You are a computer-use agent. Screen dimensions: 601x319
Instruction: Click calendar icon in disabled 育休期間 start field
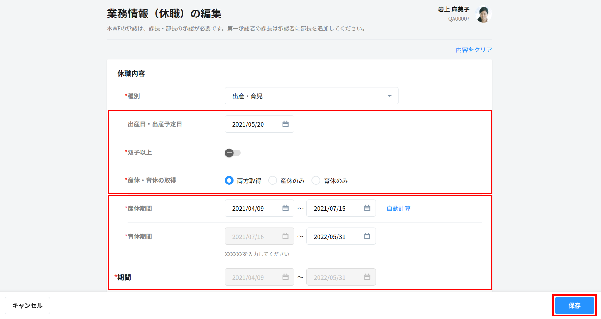click(x=285, y=236)
